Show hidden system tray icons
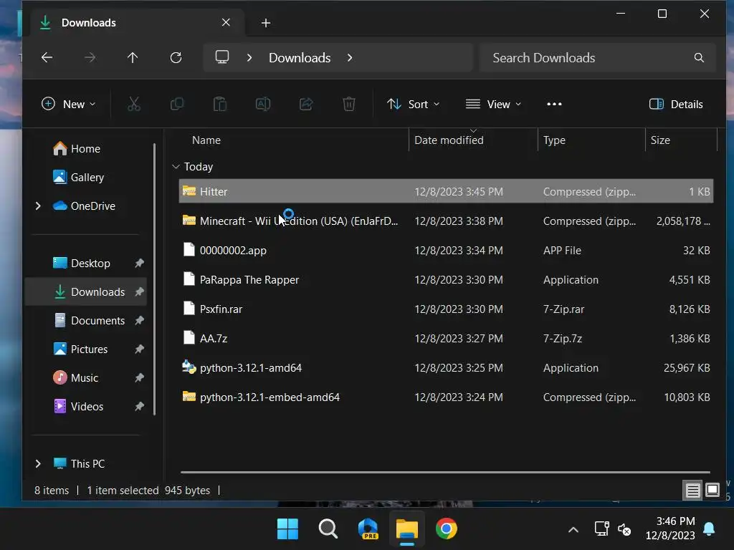The image size is (734, 550). [573, 530]
